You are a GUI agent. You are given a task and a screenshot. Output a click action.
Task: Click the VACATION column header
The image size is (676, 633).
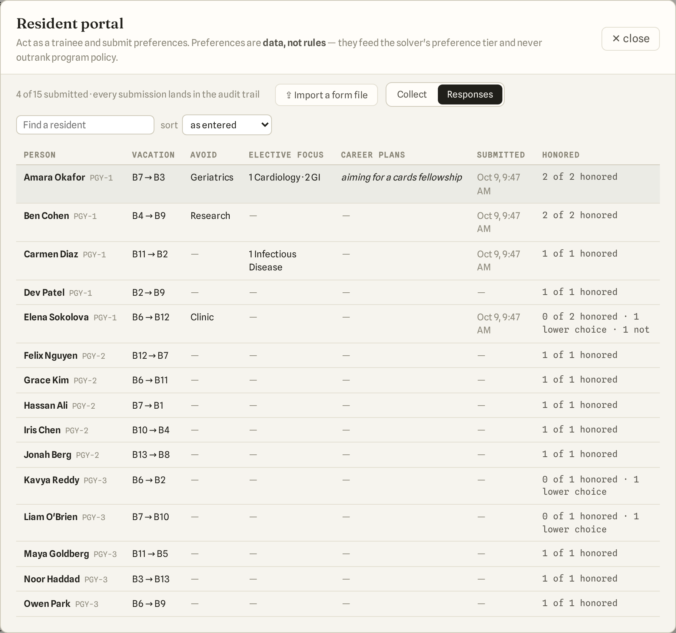coord(153,155)
